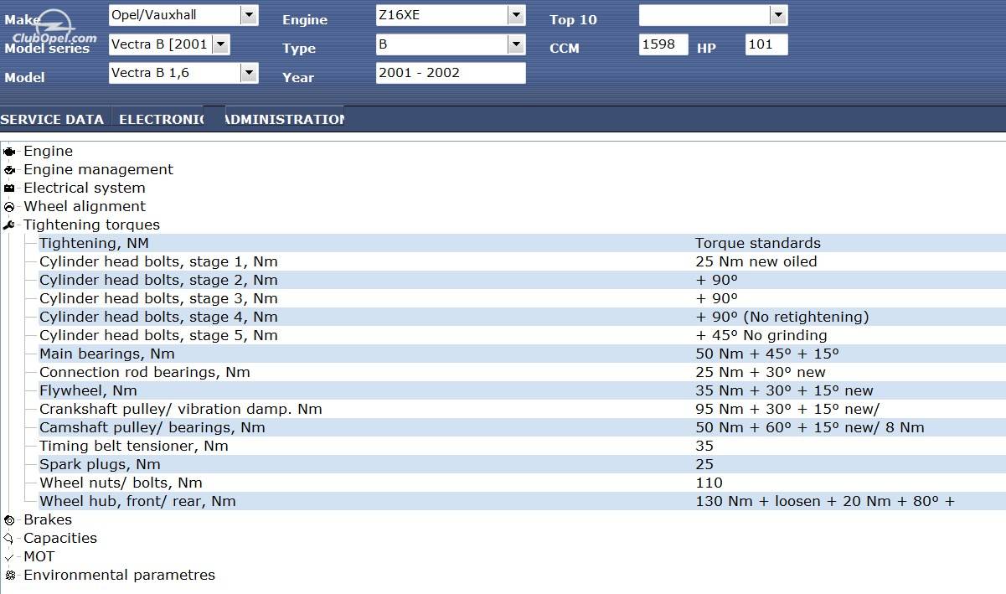The image size is (1006, 594).
Task: Select 'Camshaft pulley/ bearings, Nm' row
Action: click(x=522, y=427)
